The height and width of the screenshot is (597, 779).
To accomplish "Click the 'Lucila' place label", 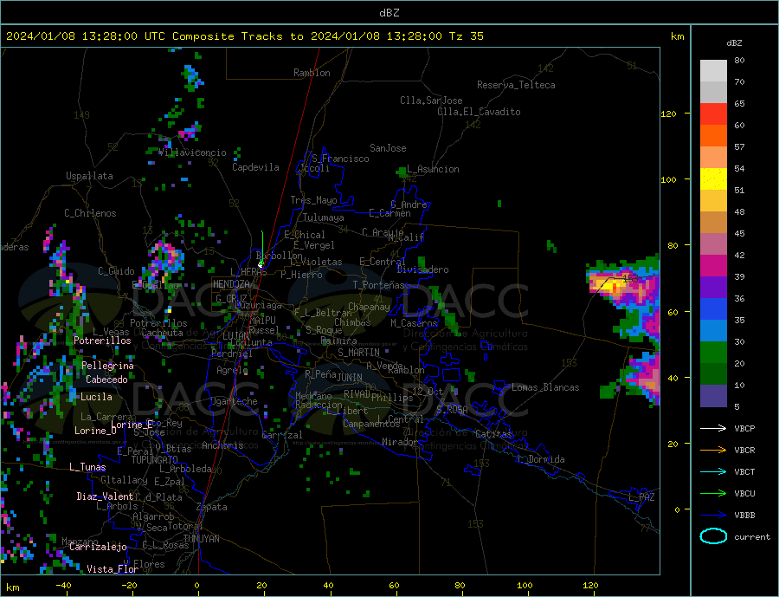I will (x=96, y=397).
